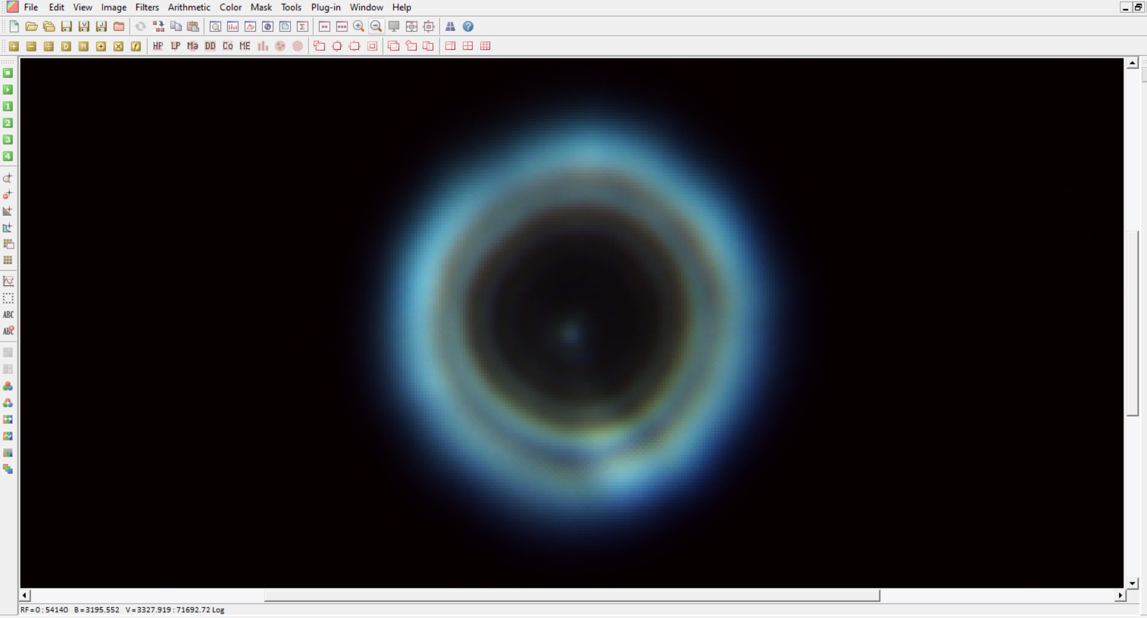The image size is (1147, 618).
Task: Click the green number 4 icon
Action: [8, 156]
